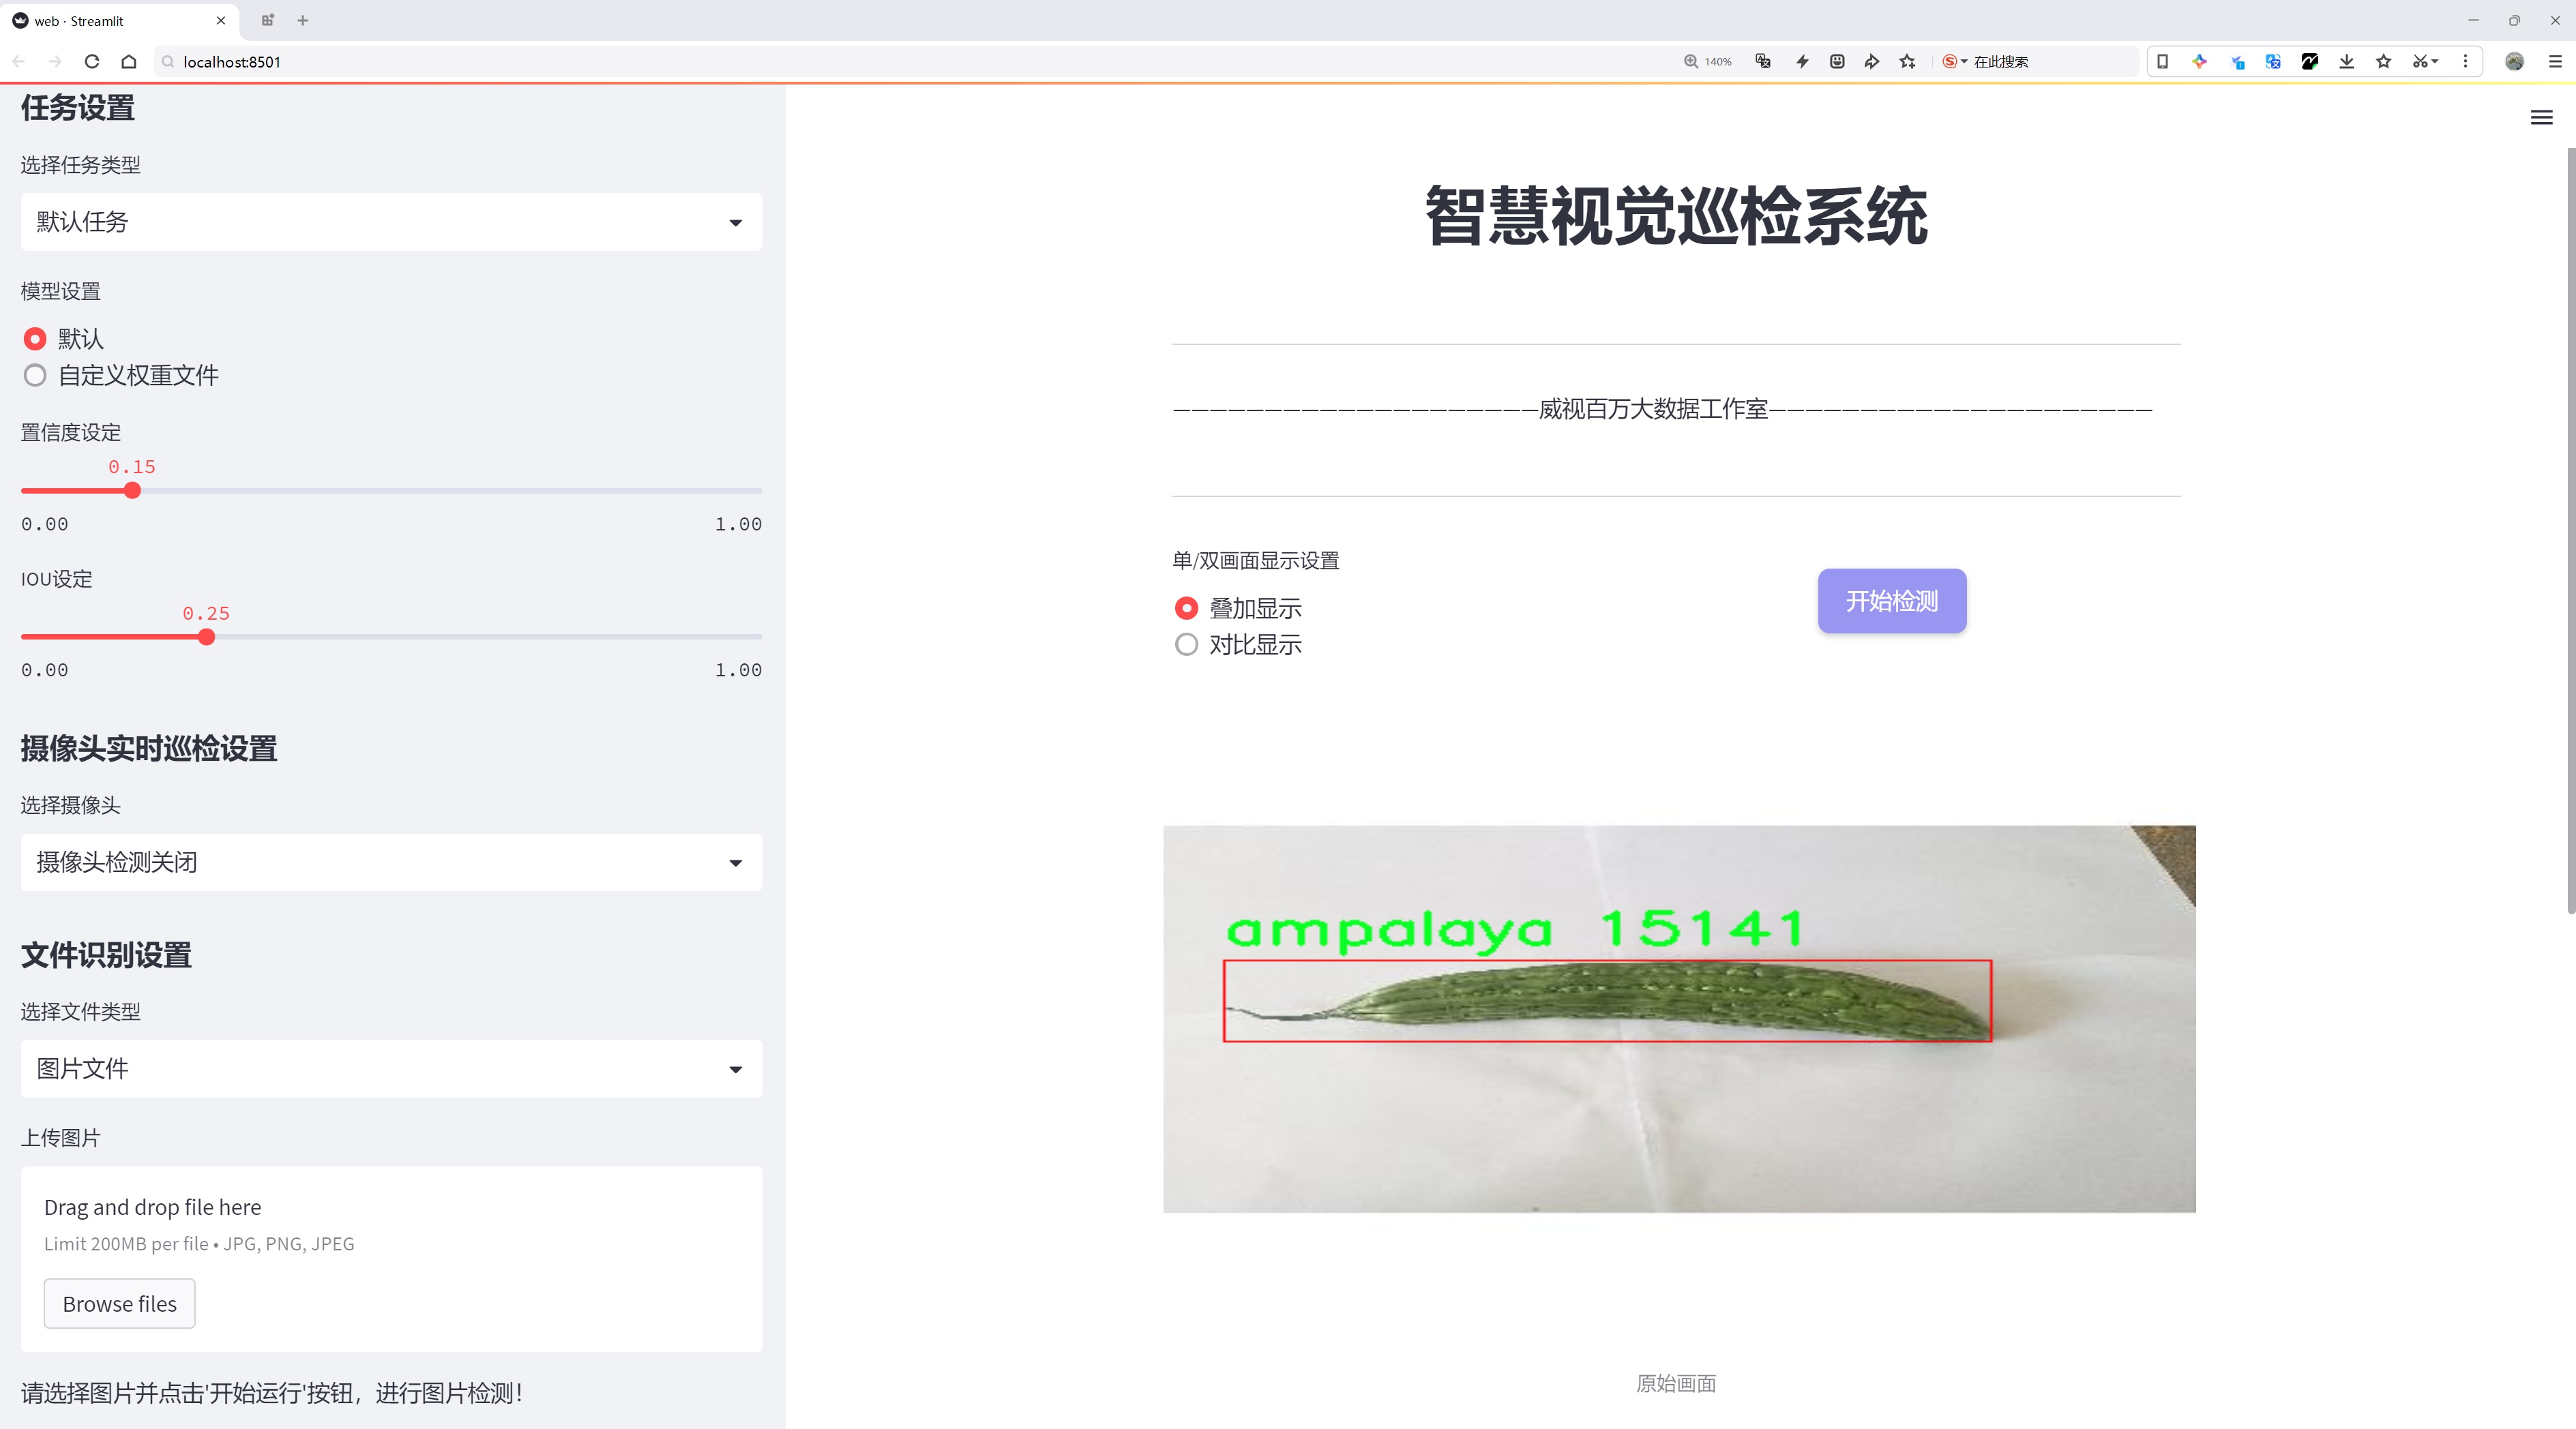Expand the 图片文件 file type dropdown
2576x1429 pixels.
(x=391, y=1069)
